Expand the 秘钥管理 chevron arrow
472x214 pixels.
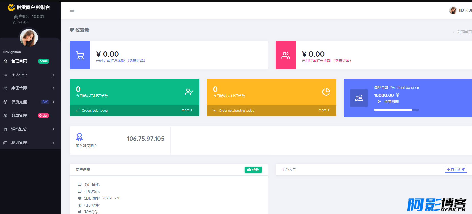[54, 143]
